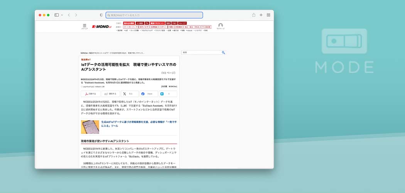This screenshot has width=405, height=193.
Task: Open the Share icon in Safari toolbar
Action: coord(254,15)
